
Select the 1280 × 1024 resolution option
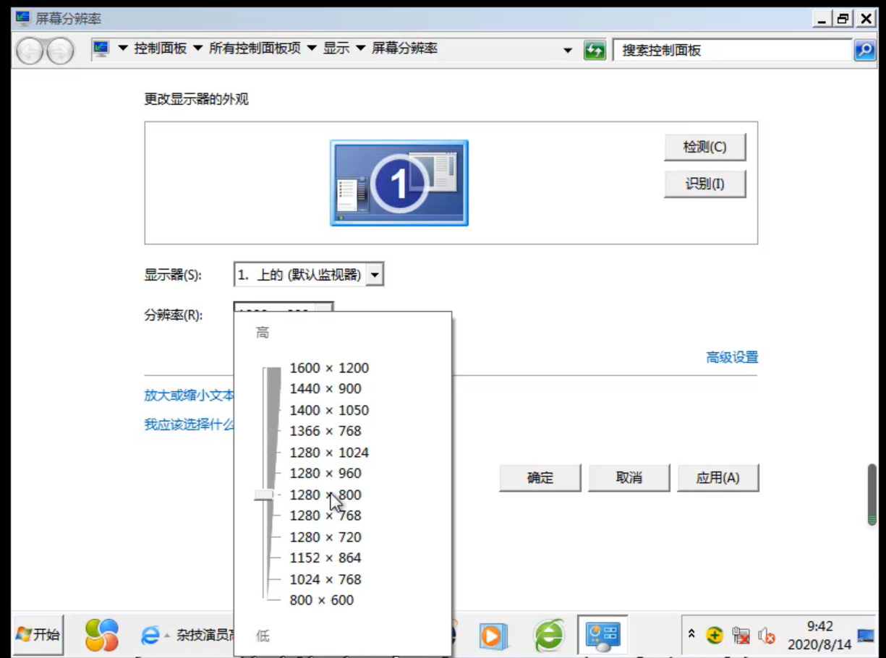[x=329, y=452]
